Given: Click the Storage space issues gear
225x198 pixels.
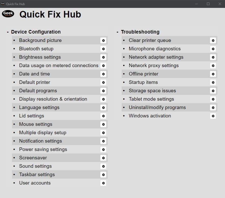Looking at the screenshot, I should pyautogui.click(x=213, y=91).
